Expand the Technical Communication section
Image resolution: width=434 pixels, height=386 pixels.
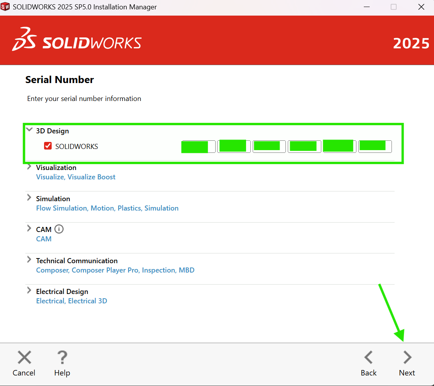[29, 260]
